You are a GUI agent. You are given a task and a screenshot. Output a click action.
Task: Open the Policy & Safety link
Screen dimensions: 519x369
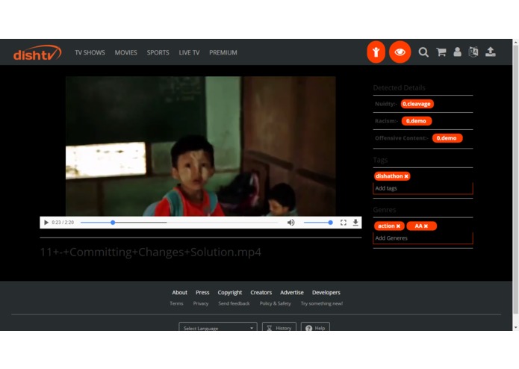coord(275,303)
